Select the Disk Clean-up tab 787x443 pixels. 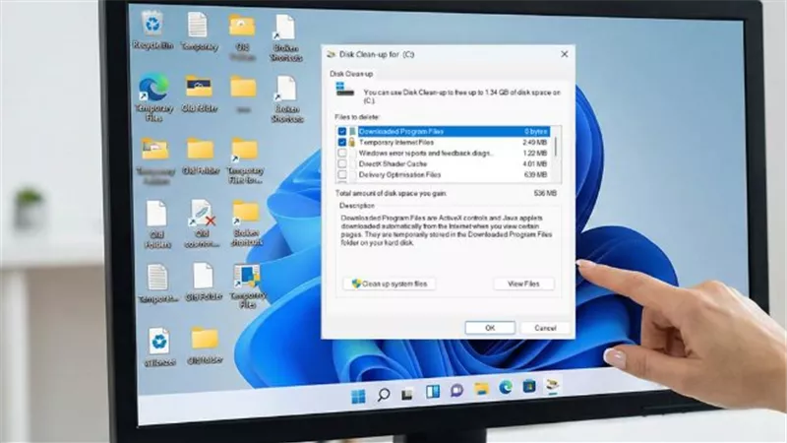tap(351, 74)
